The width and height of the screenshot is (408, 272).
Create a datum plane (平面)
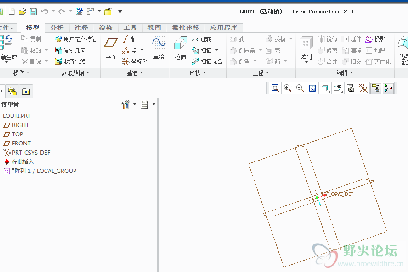pyautogui.click(x=111, y=48)
